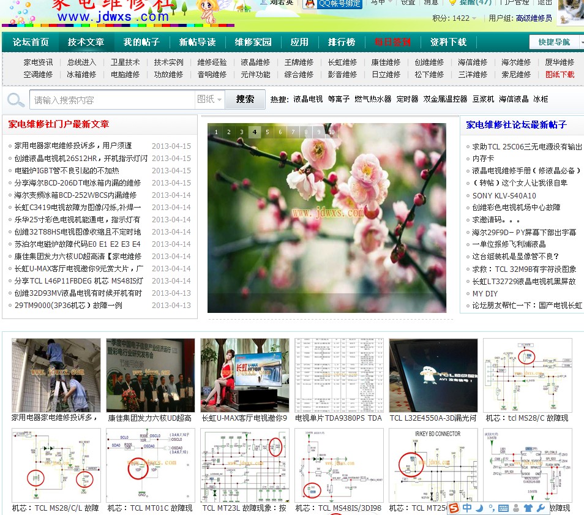This screenshot has width=584, height=515.
Task: Click the 搜索 button
Action: coord(245,99)
